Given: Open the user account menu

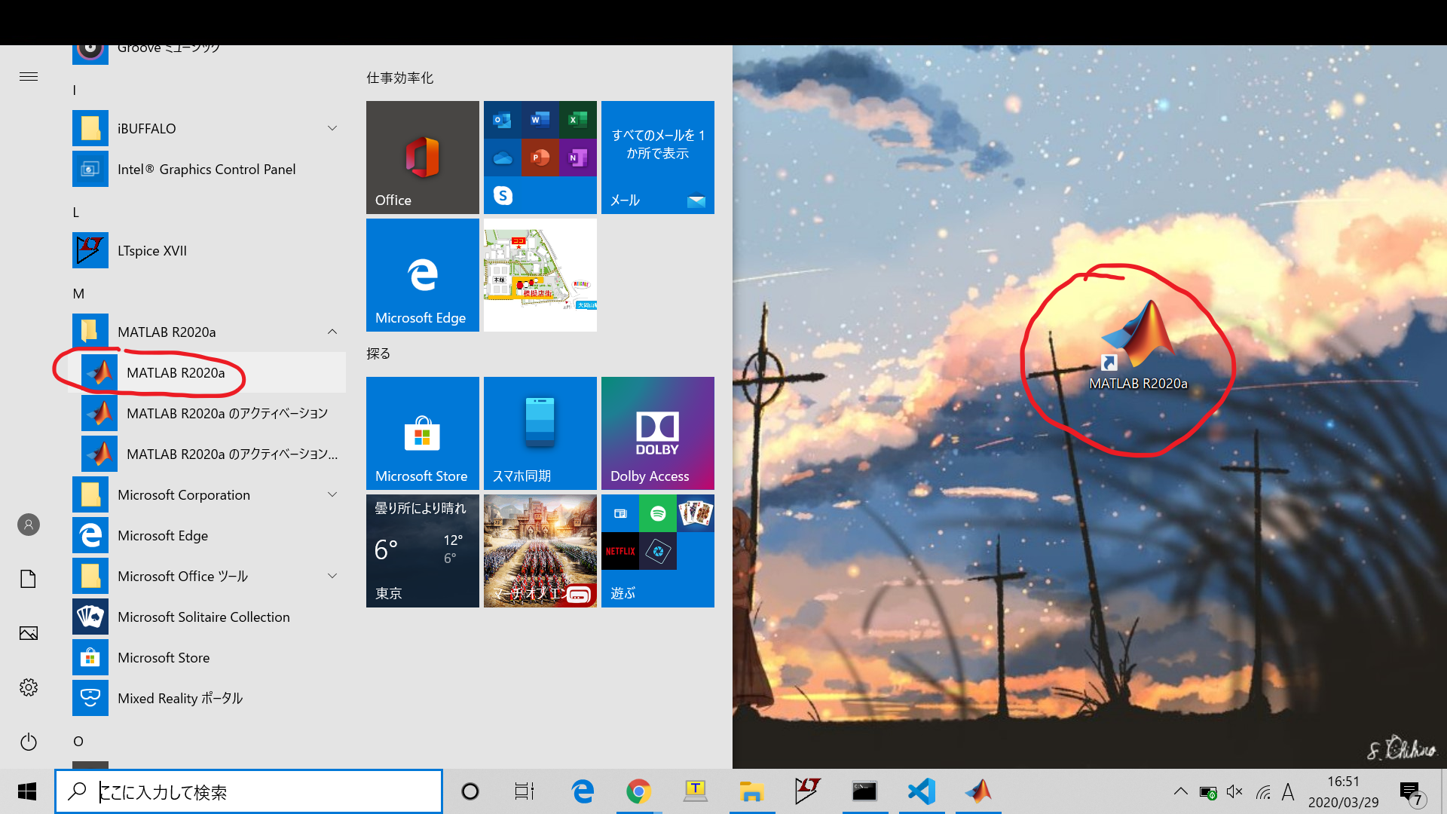Looking at the screenshot, I should [x=29, y=525].
